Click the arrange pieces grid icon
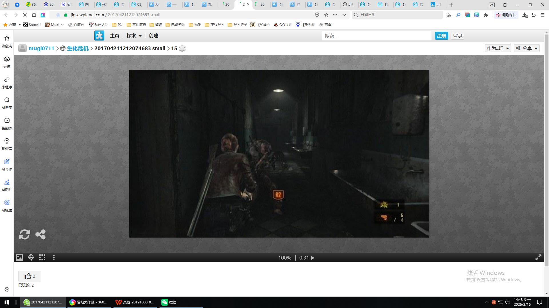The image size is (549, 308). (42, 258)
